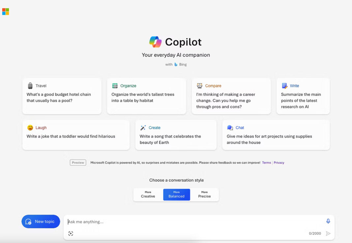The height and width of the screenshot is (243, 352).
Task: Click the Copilot logo
Action: click(155, 42)
